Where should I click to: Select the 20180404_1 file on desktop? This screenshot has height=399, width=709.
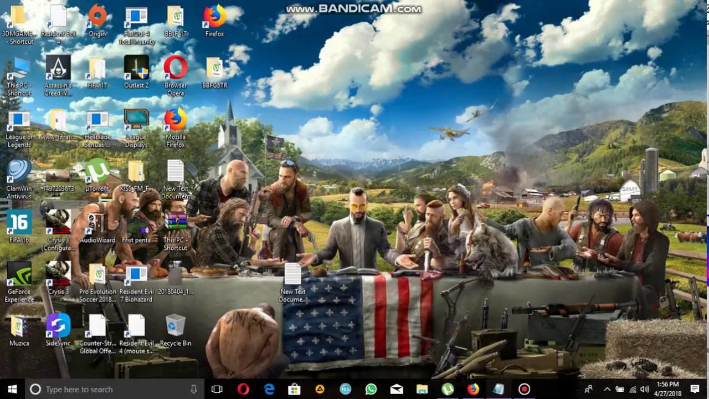click(x=176, y=279)
